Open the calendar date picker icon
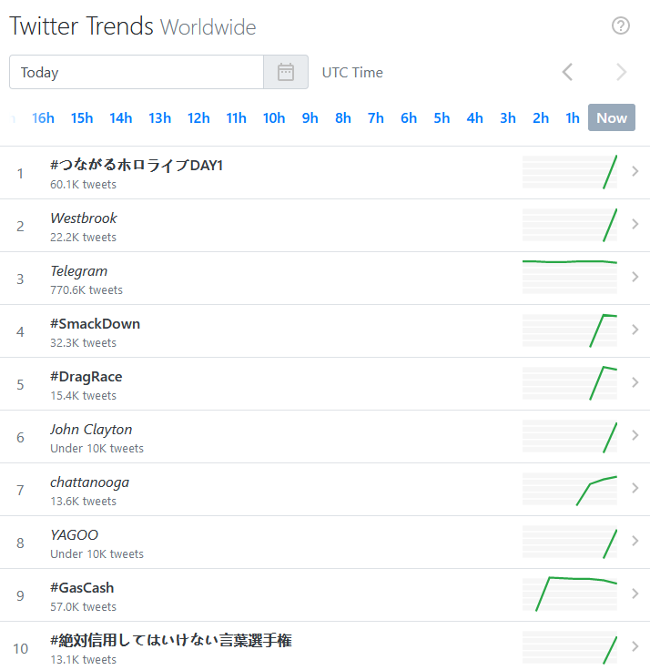650x670 pixels. pyautogui.click(x=286, y=72)
